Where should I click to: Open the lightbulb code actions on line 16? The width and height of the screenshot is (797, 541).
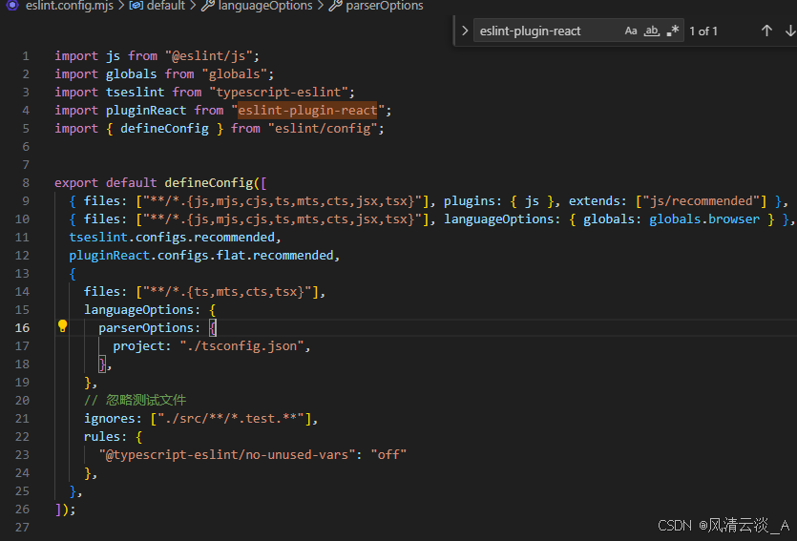coord(63,326)
